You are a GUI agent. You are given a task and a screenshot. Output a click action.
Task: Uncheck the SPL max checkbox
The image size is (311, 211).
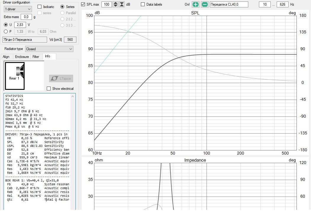(83, 4)
